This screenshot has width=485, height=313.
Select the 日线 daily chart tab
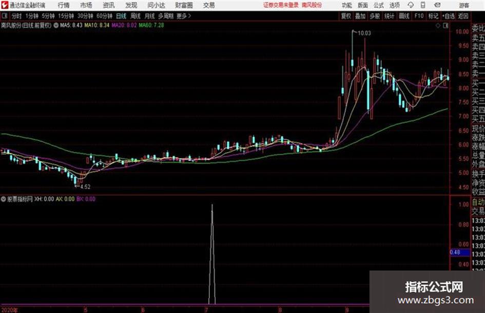click(121, 16)
